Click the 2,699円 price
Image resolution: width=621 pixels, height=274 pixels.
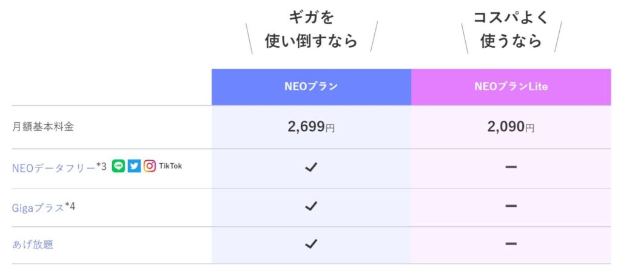[x=311, y=127]
